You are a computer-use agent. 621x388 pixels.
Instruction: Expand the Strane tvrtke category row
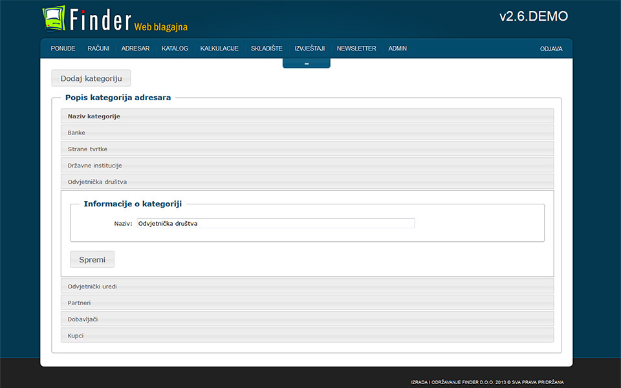click(307, 149)
